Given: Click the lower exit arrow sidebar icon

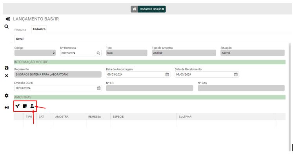Looking at the screenshot, I should click(7, 107).
